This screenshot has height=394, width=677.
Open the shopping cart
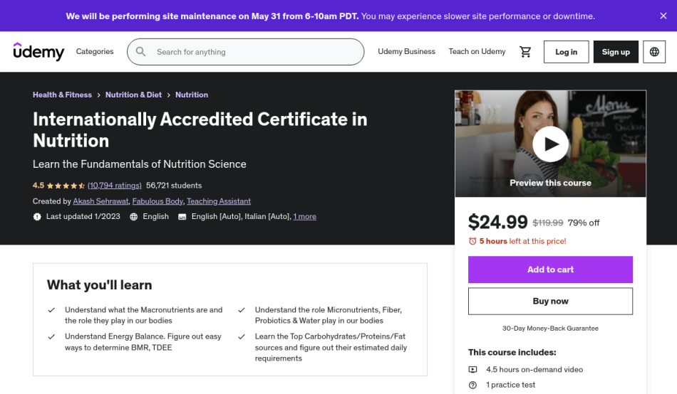[x=525, y=52]
